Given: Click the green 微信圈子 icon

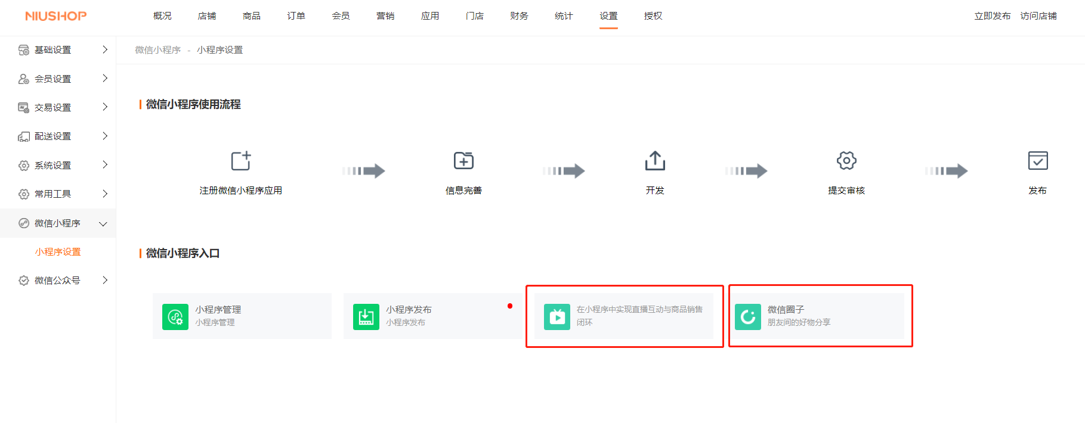Looking at the screenshot, I should coord(748,316).
